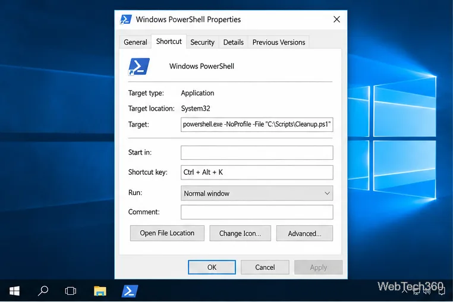Click the PowerShell taskbar icon
The height and width of the screenshot is (302, 453).
tap(130, 291)
